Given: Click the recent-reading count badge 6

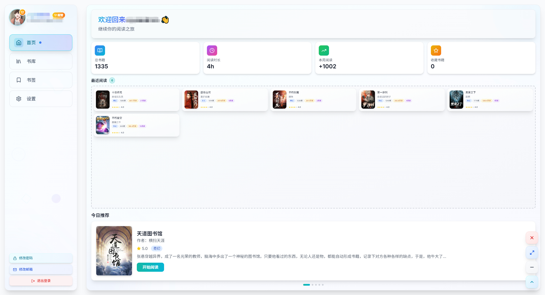Looking at the screenshot, I should [112, 81].
